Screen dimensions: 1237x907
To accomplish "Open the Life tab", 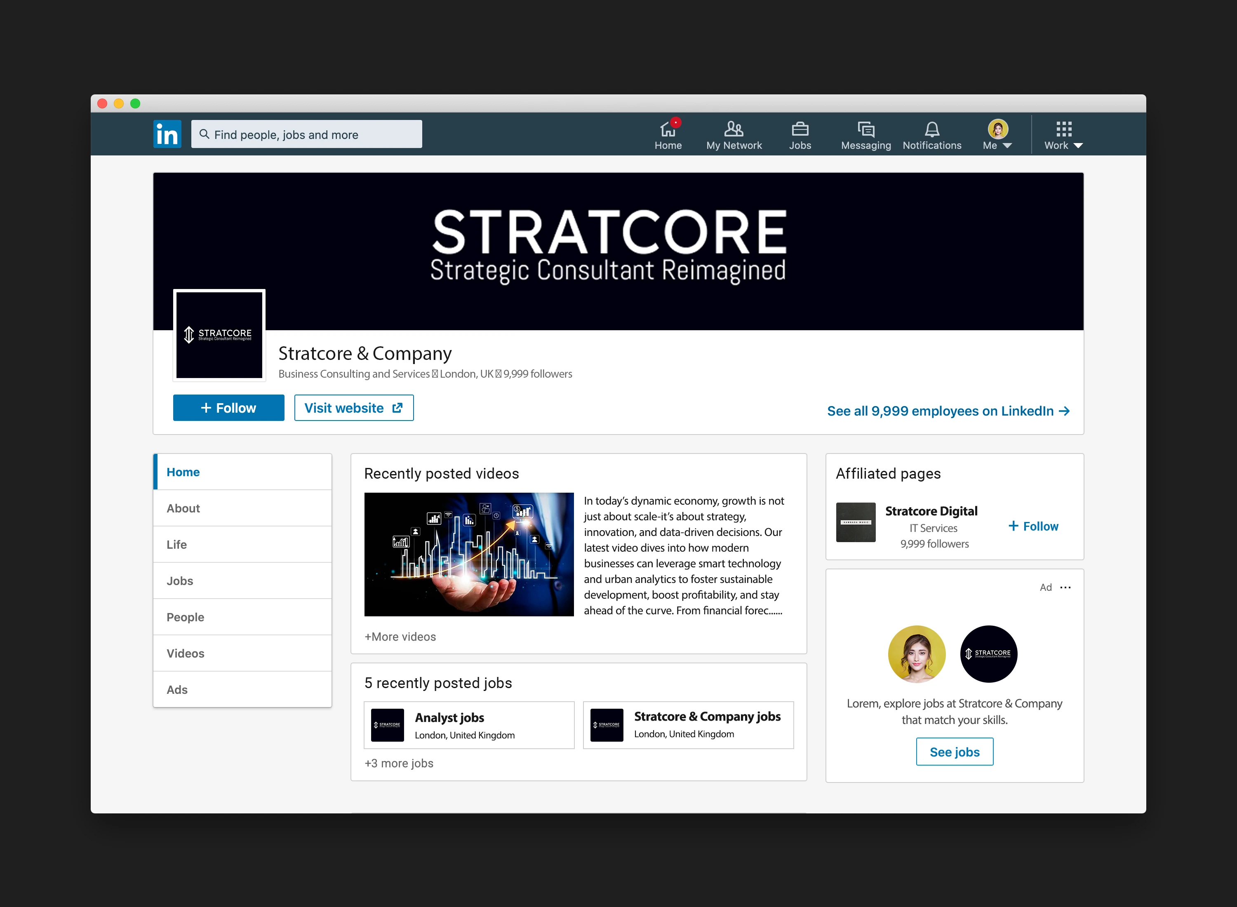I will tap(242, 545).
